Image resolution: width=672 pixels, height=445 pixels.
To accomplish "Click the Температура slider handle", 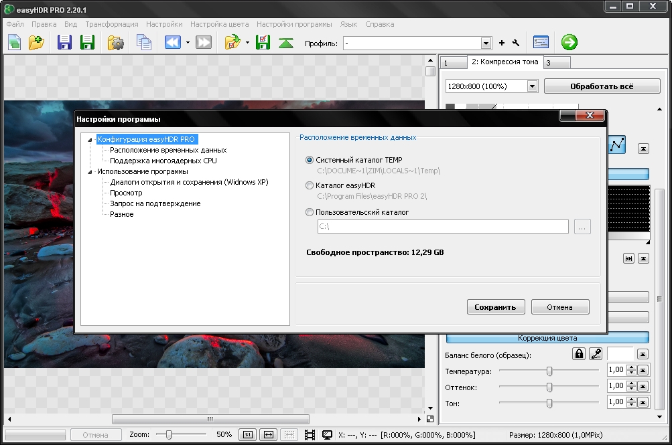I will [549, 370].
